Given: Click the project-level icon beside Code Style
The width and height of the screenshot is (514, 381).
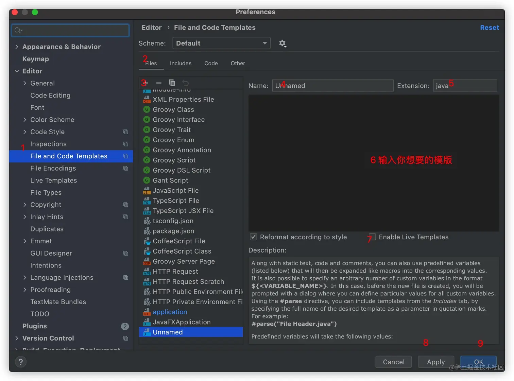Looking at the screenshot, I should (126, 132).
